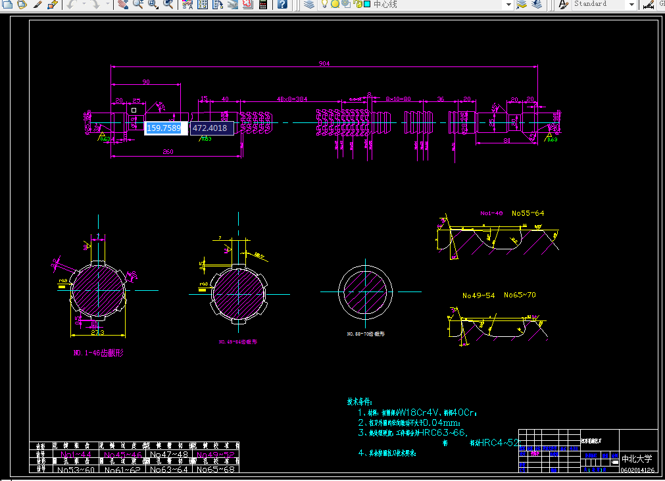
Task: Click the Help question mark icon
Action: click(x=282, y=4)
